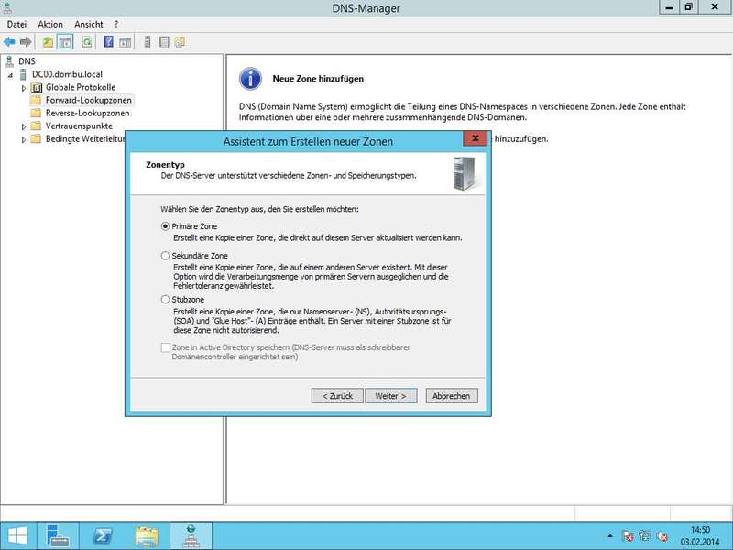Click the yellow new record toolbar icon
733x550 pixels.
(x=180, y=42)
